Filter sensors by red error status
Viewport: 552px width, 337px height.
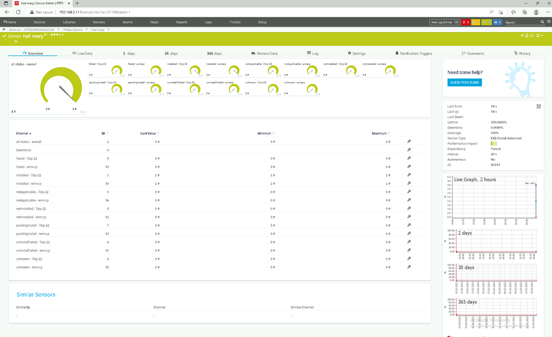click(465, 23)
